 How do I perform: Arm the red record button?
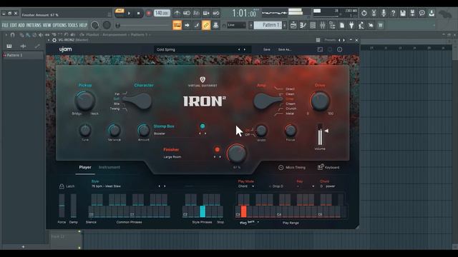[x=148, y=14]
